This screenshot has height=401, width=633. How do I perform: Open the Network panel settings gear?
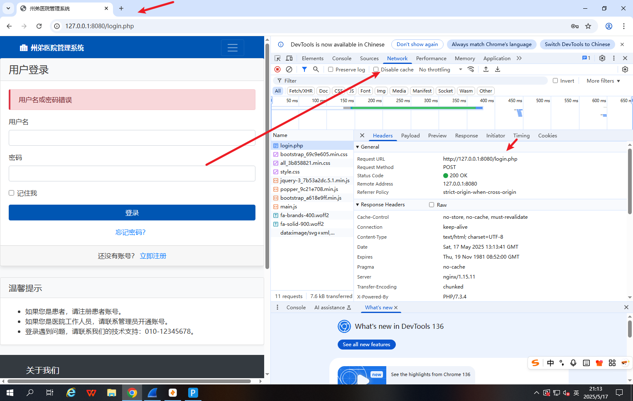point(625,69)
